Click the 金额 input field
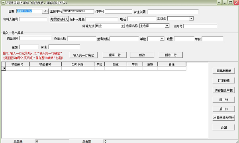This screenshot has height=143, width=239. [29, 47]
